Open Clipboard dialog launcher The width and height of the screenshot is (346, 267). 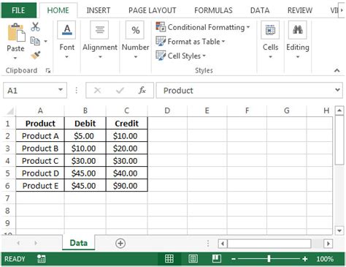coord(48,71)
